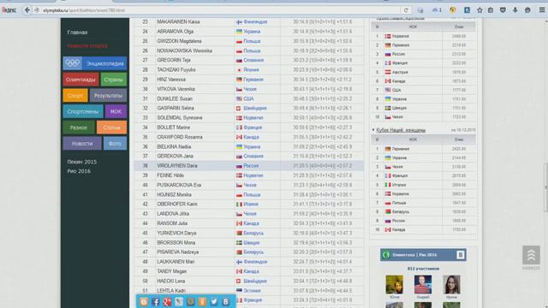Open the Статьи orange tile
Viewport: 548px width, 308px height.
point(111,127)
